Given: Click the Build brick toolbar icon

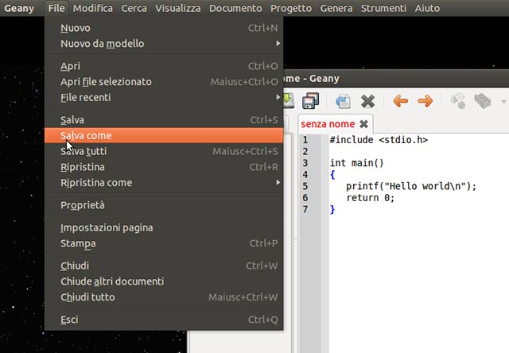Looking at the screenshot, I should tap(483, 101).
